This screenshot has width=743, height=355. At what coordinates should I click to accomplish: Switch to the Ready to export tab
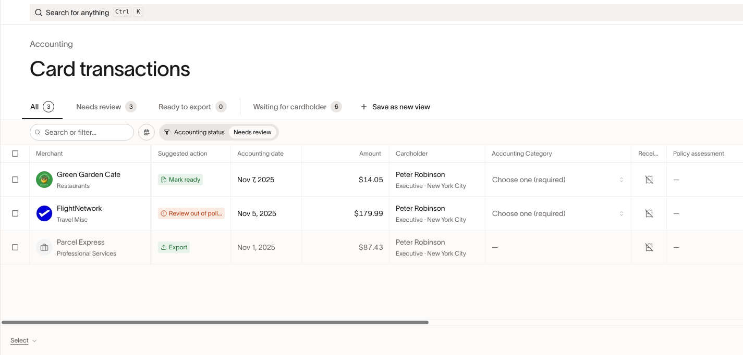pos(192,107)
